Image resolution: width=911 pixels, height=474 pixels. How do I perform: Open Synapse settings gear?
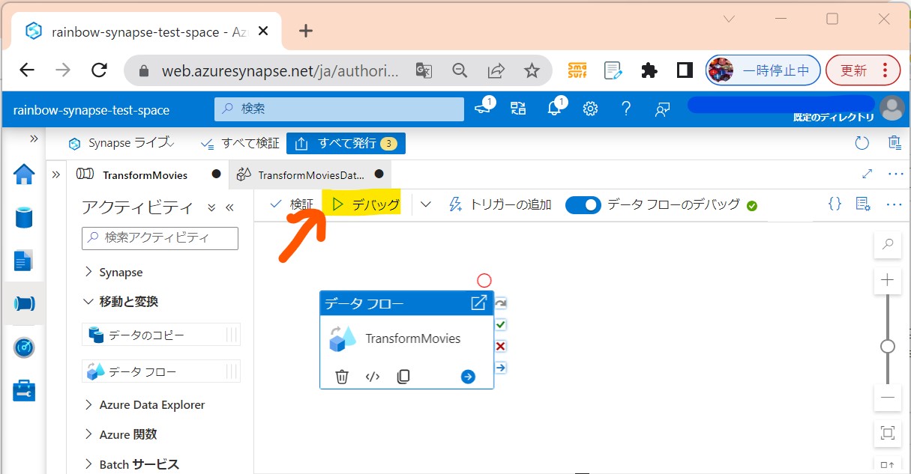click(x=590, y=109)
